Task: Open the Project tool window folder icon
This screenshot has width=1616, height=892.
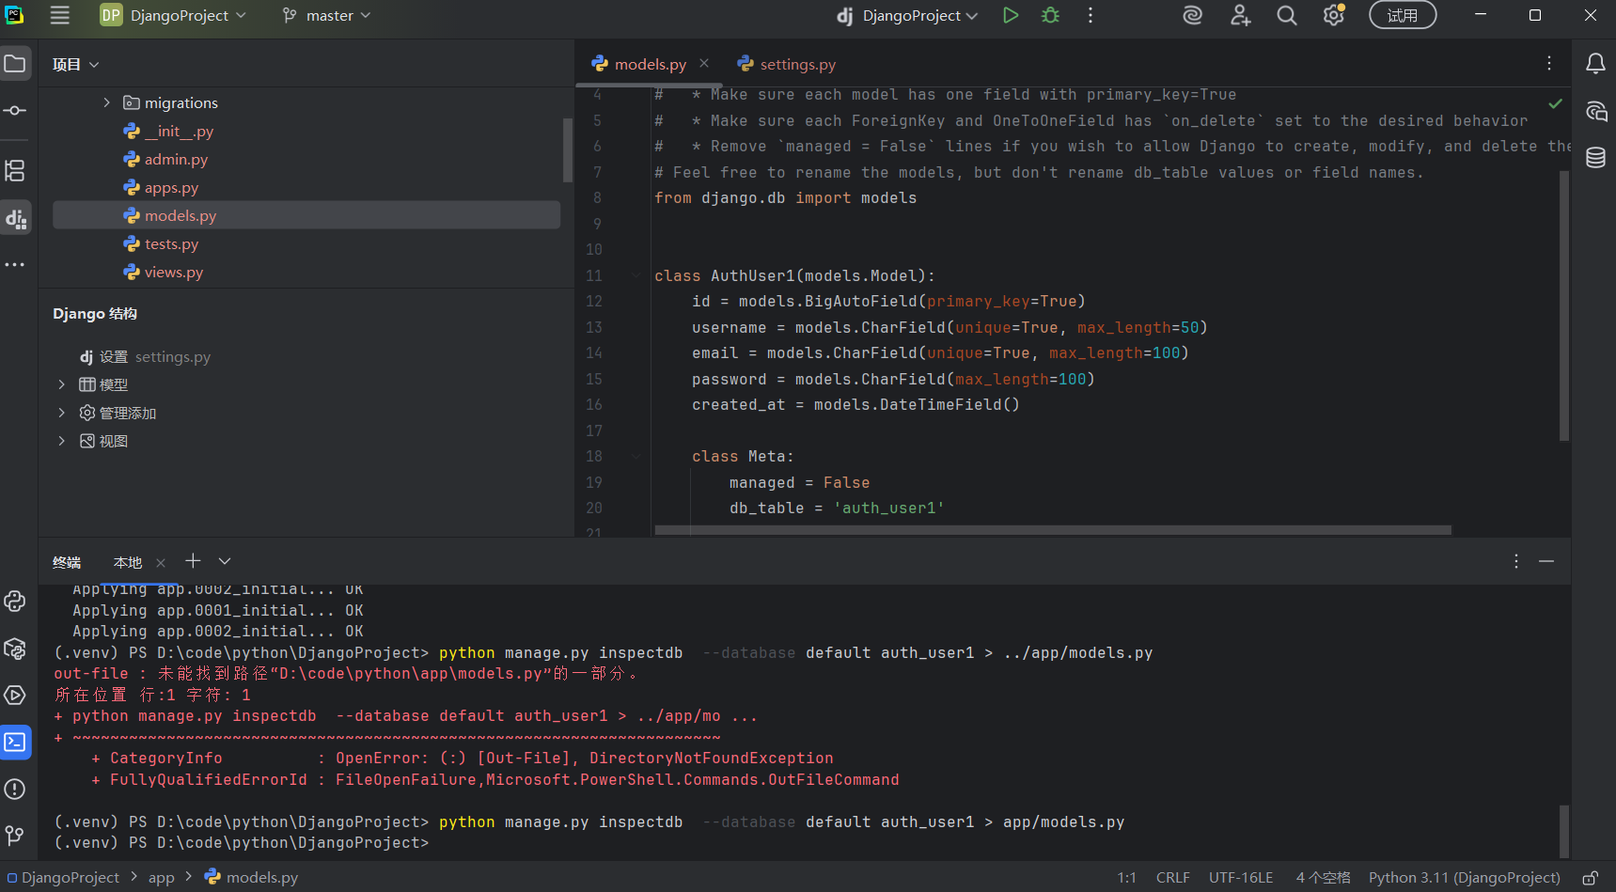Action: [x=15, y=64]
